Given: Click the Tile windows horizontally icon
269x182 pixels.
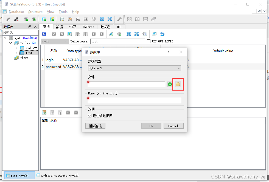Looking at the screenshot, I should pyautogui.click(x=138, y=19).
